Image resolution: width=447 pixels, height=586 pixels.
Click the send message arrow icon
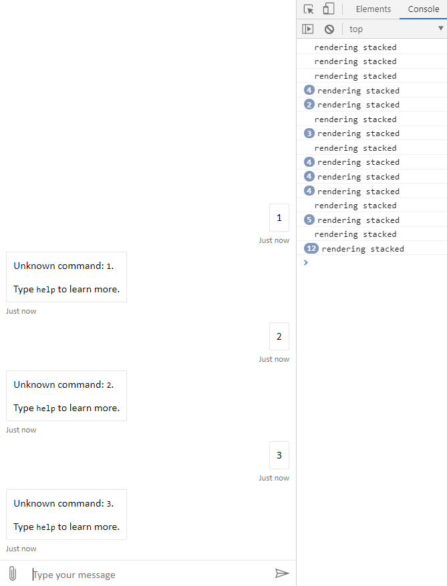(x=283, y=574)
